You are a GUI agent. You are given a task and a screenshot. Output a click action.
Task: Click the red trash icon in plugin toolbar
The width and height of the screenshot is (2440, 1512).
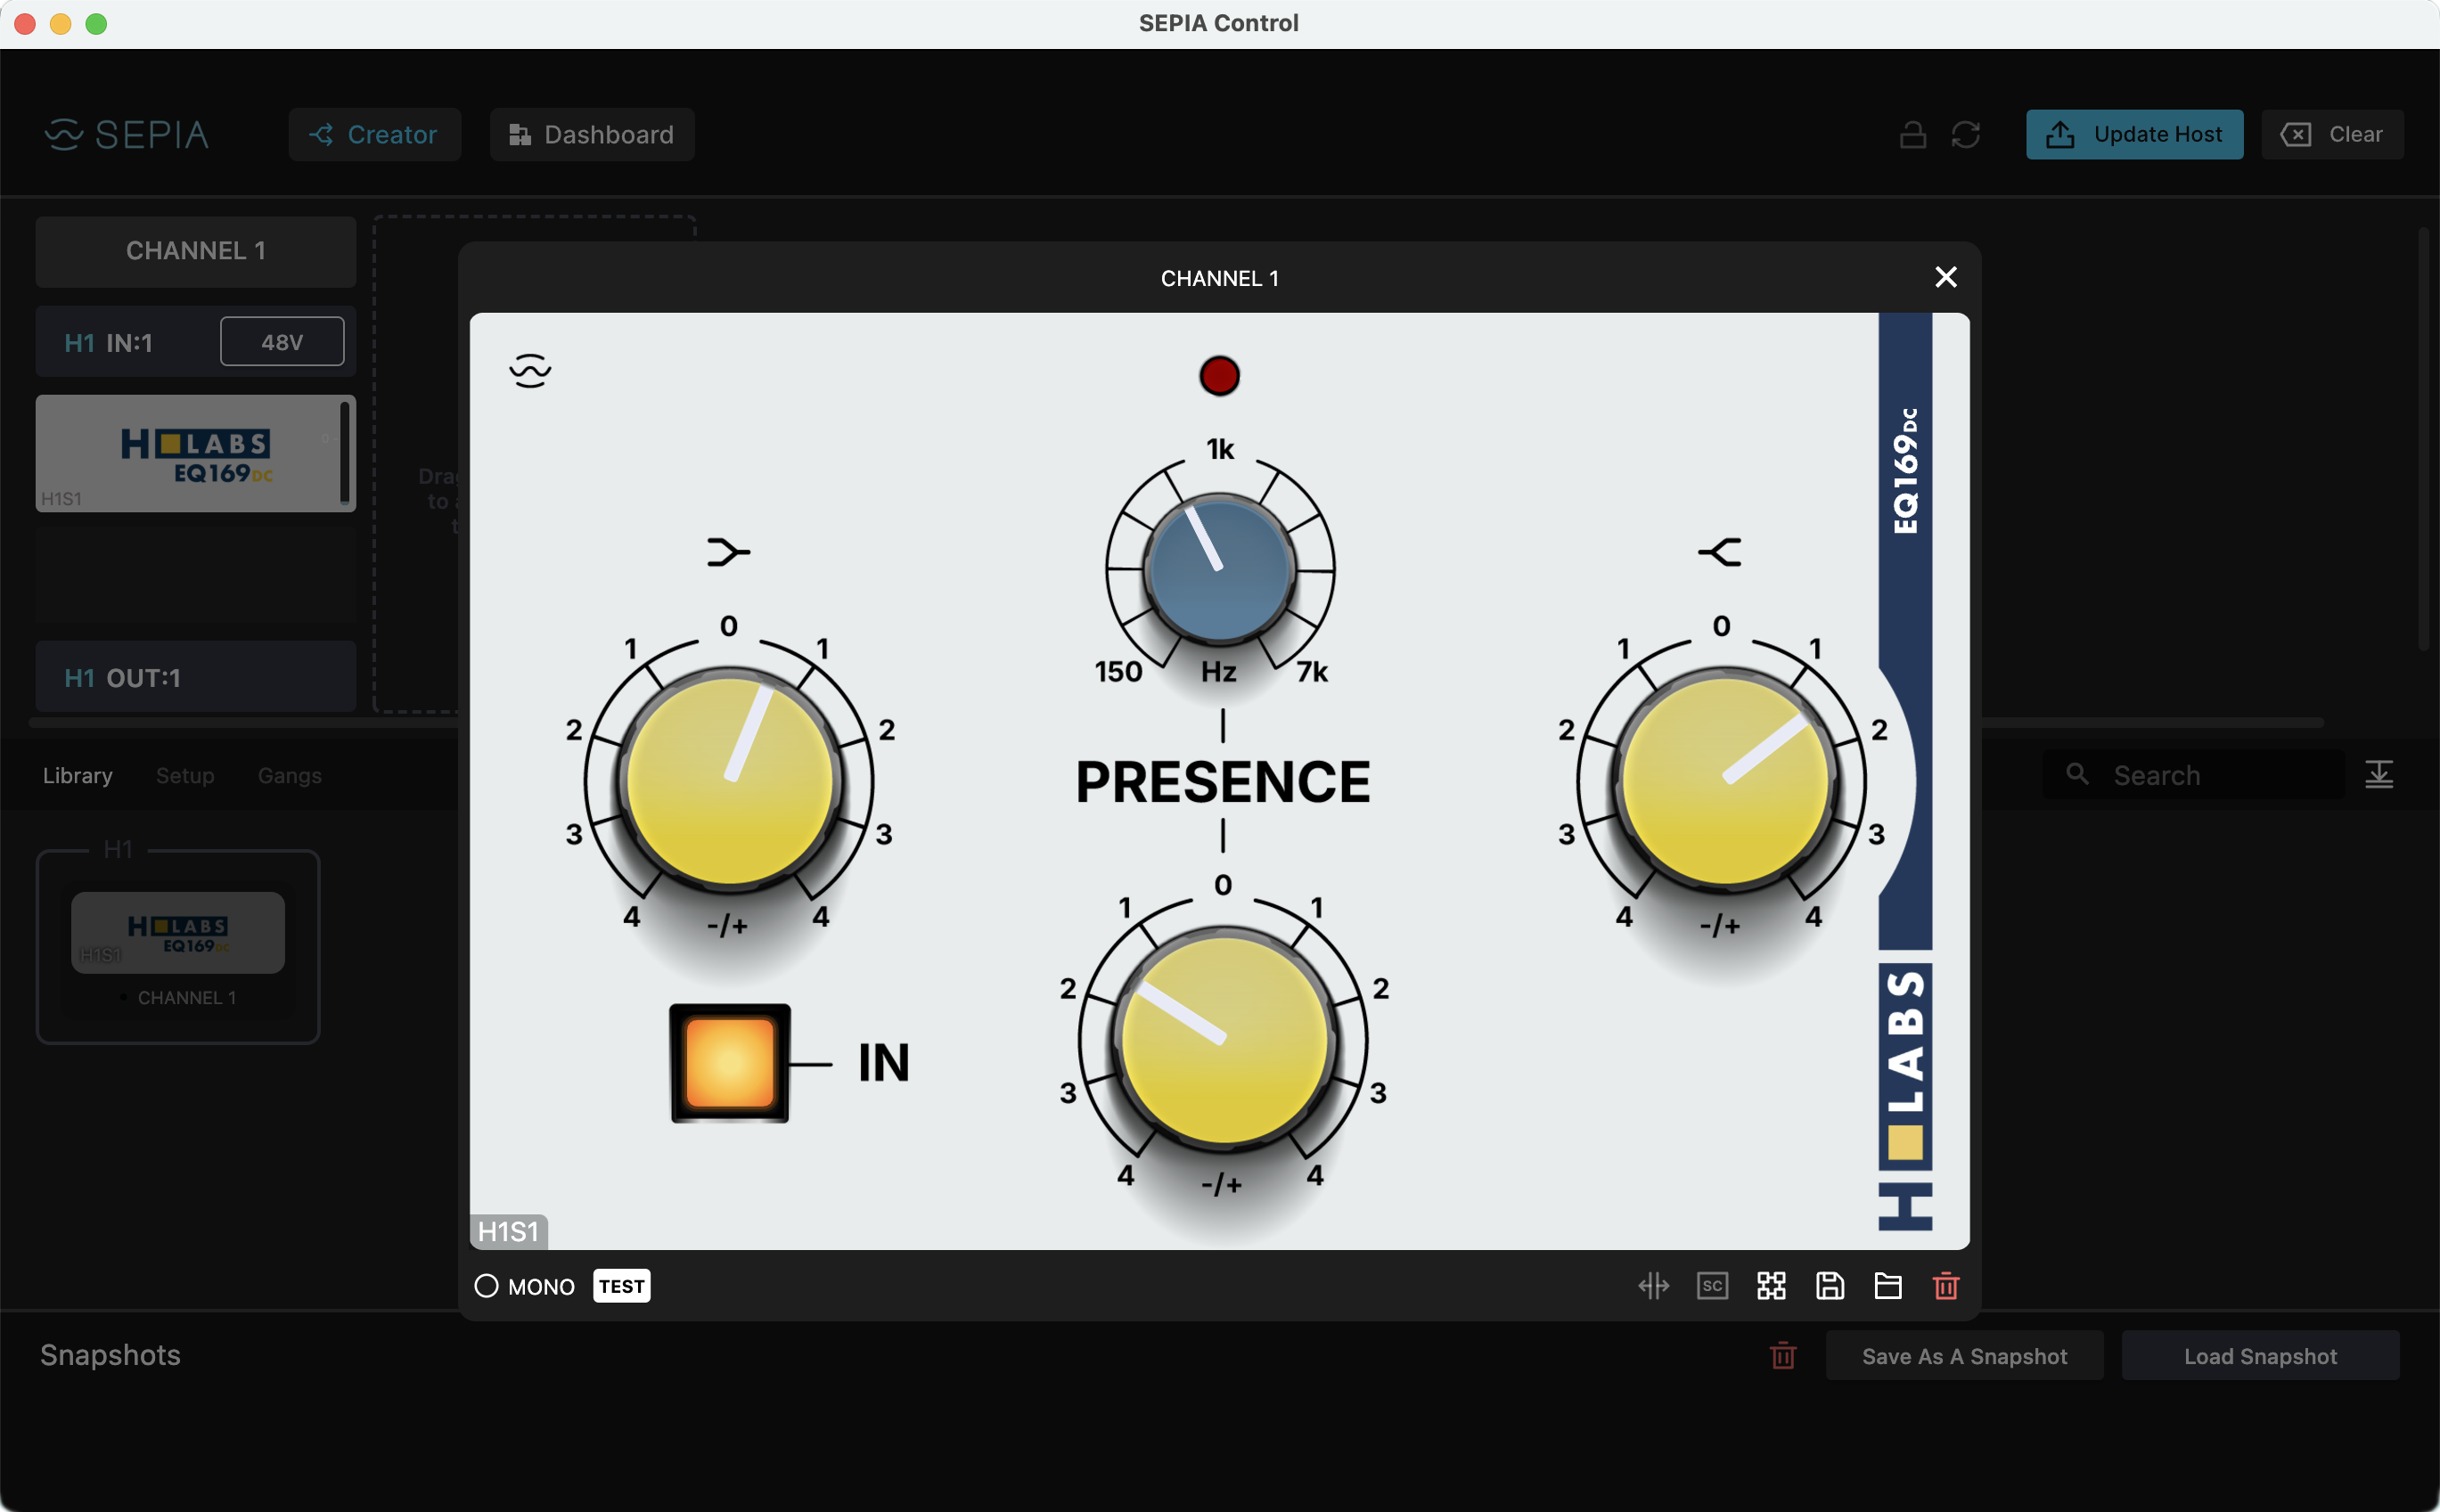point(1945,1286)
